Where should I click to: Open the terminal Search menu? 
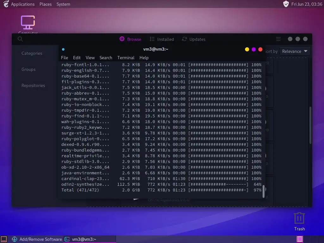coord(106,58)
